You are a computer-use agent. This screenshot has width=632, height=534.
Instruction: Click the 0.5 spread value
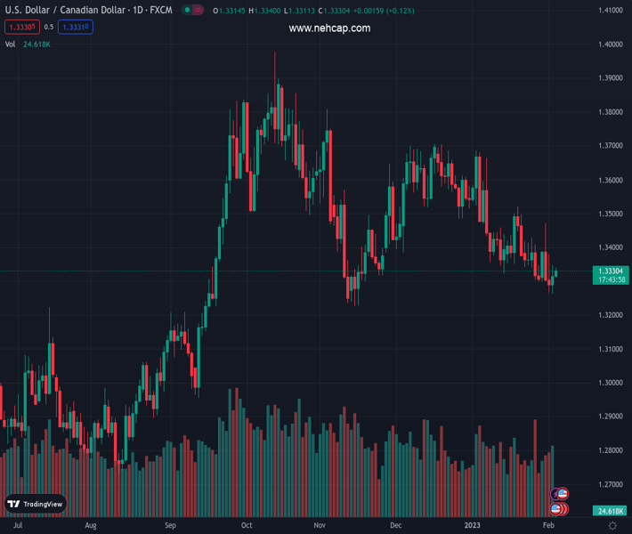[x=49, y=27]
